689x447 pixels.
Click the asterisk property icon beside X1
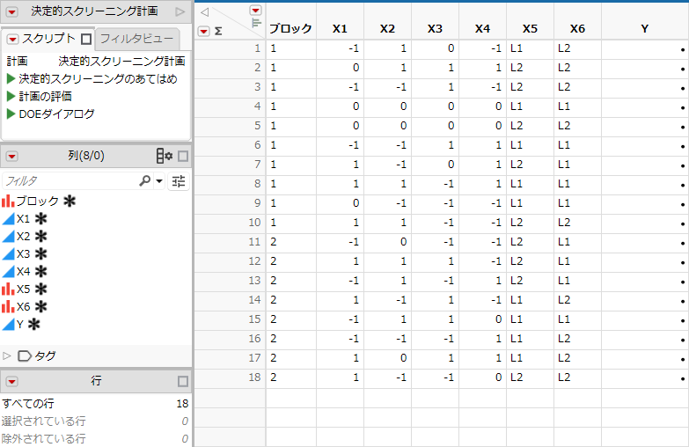(x=40, y=218)
